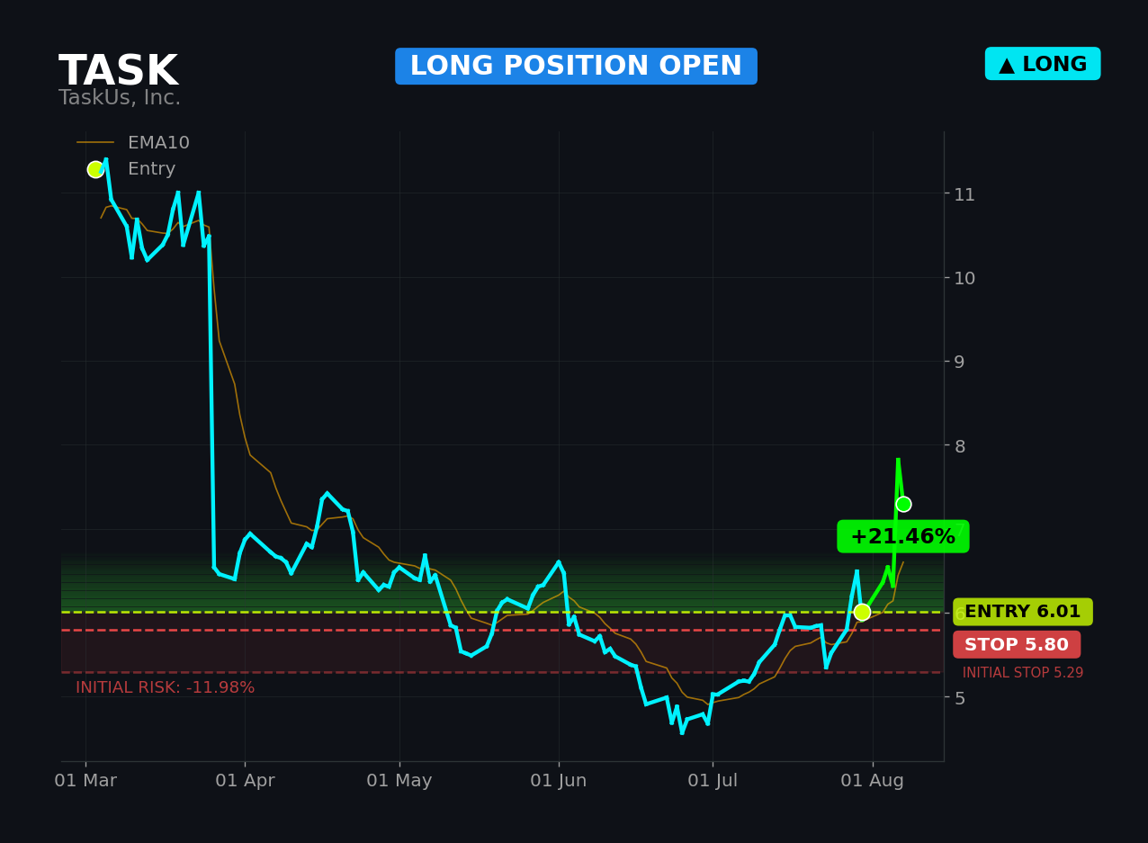Image resolution: width=1148 pixels, height=843 pixels.
Task: Click the yellow Entry legend marker dot
Action: (x=95, y=169)
